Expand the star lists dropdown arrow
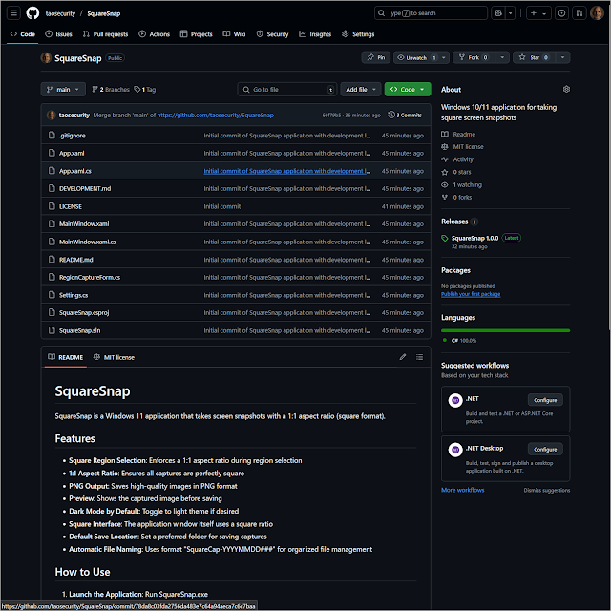The width and height of the screenshot is (611, 611). 562,57
